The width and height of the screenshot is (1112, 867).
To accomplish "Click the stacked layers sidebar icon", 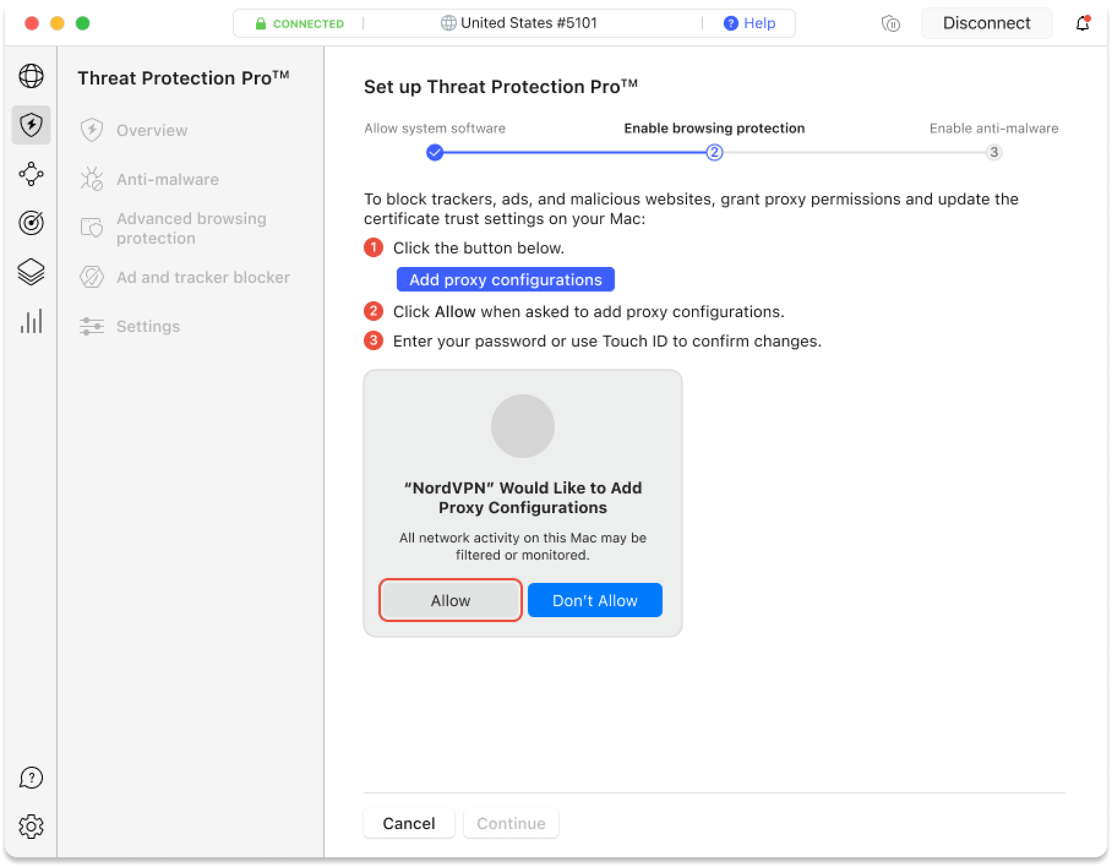I will pyautogui.click(x=31, y=272).
